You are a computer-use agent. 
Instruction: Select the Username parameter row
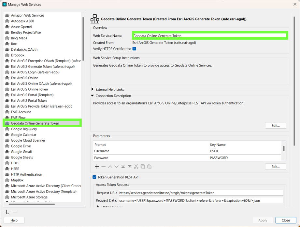[x=187, y=151]
